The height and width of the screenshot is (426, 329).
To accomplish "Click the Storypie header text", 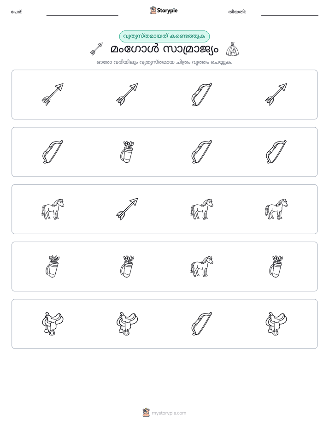I will (x=167, y=11).
